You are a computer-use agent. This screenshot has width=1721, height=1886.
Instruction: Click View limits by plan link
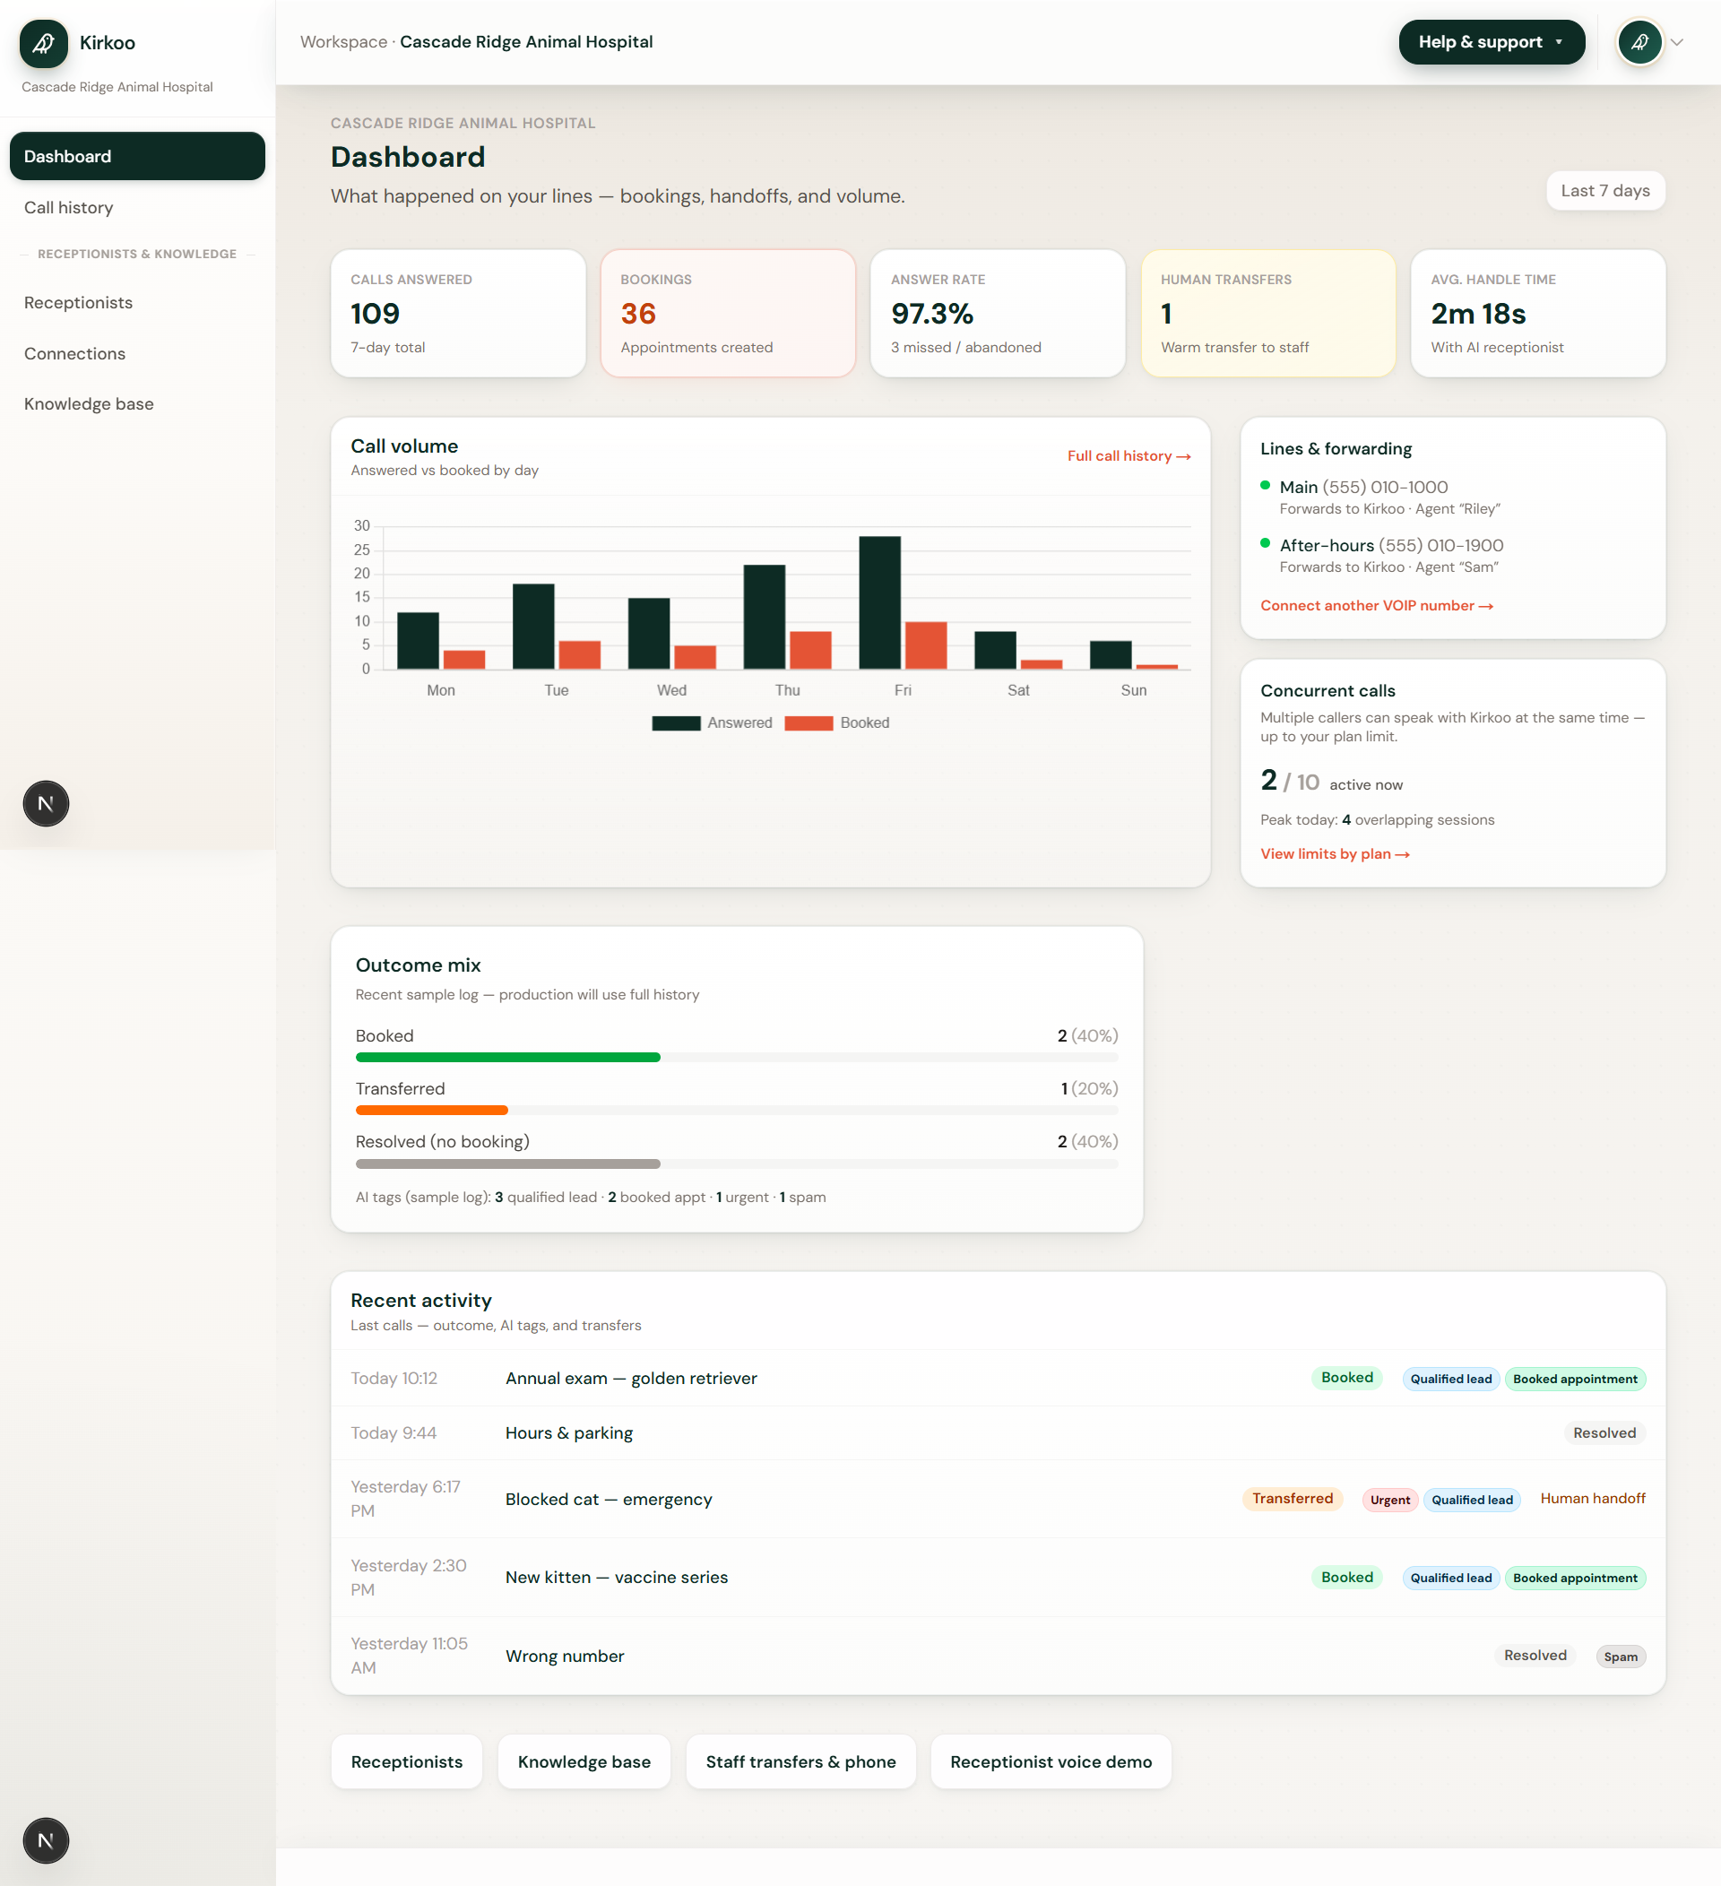pyautogui.click(x=1335, y=854)
